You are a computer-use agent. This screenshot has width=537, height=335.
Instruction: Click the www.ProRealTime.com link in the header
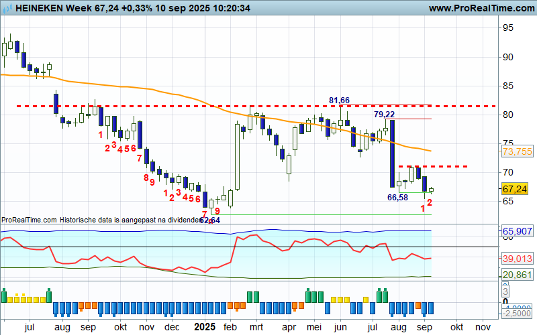(x=479, y=8)
